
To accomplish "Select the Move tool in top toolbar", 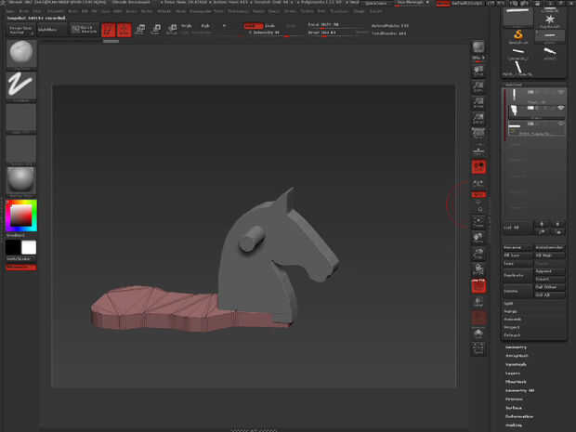I will (x=140, y=30).
